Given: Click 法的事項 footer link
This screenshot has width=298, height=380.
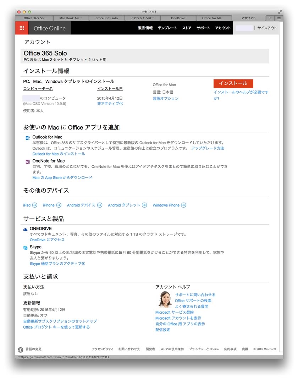Looking at the screenshot, I should [230, 349].
